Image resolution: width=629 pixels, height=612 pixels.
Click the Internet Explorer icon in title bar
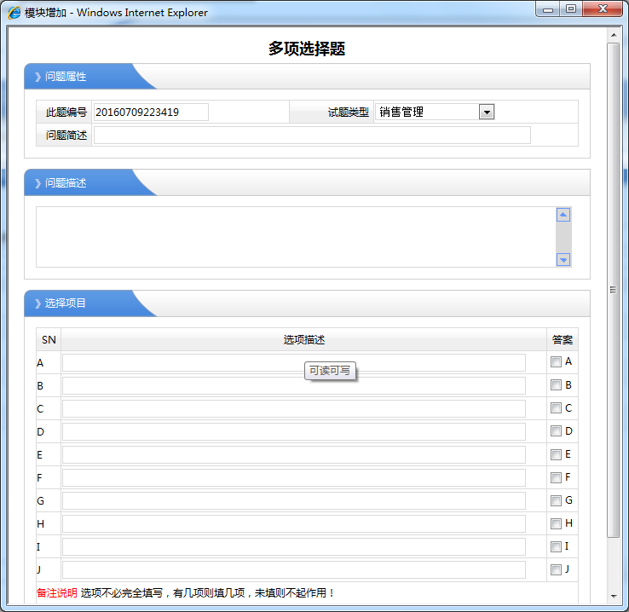(14, 12)
